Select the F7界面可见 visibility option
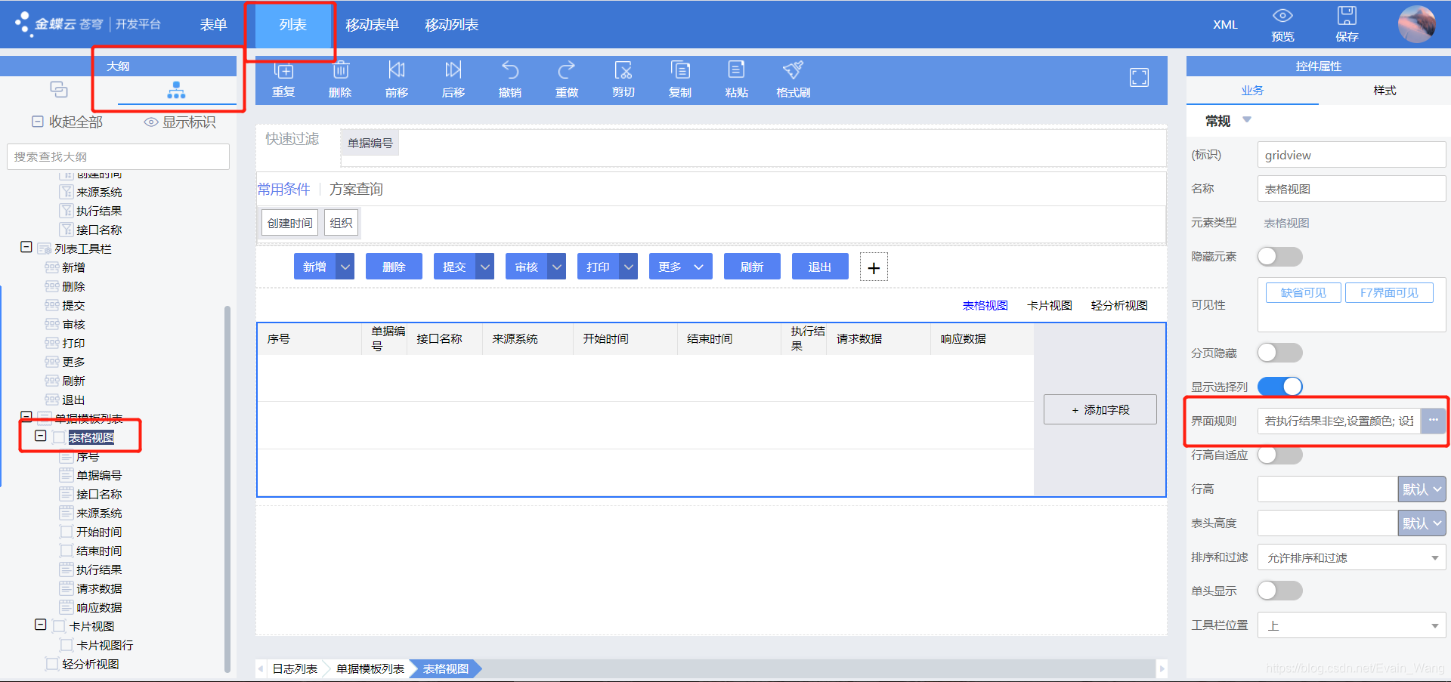 click(x=1389, y=293)
